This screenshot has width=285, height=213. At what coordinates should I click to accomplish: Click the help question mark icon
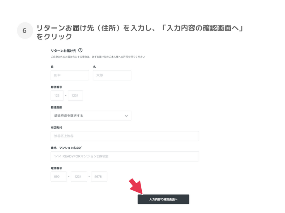pyautogui.click(x=80, y=50)
